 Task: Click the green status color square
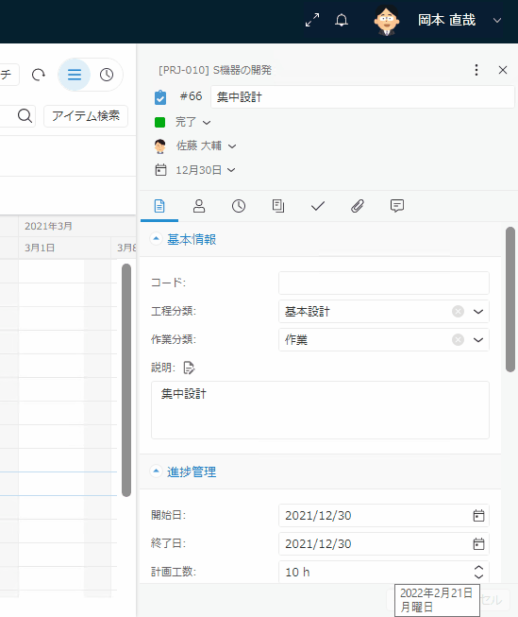160,123
